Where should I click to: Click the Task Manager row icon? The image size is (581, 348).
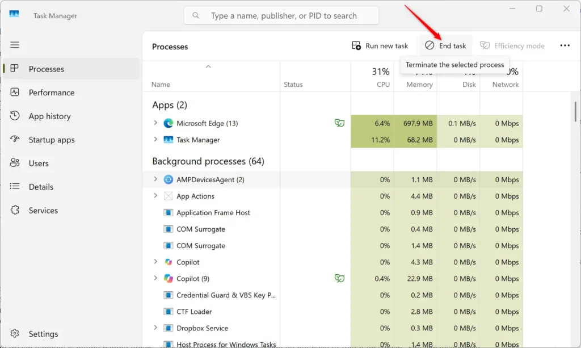(x=168, y=140)
